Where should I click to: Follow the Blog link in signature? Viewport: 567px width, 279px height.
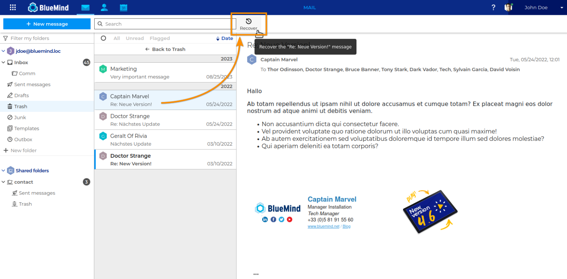tap(347, 227)
